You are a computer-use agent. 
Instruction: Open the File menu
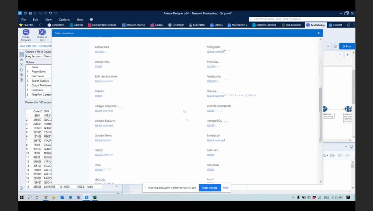coord(23,20)
